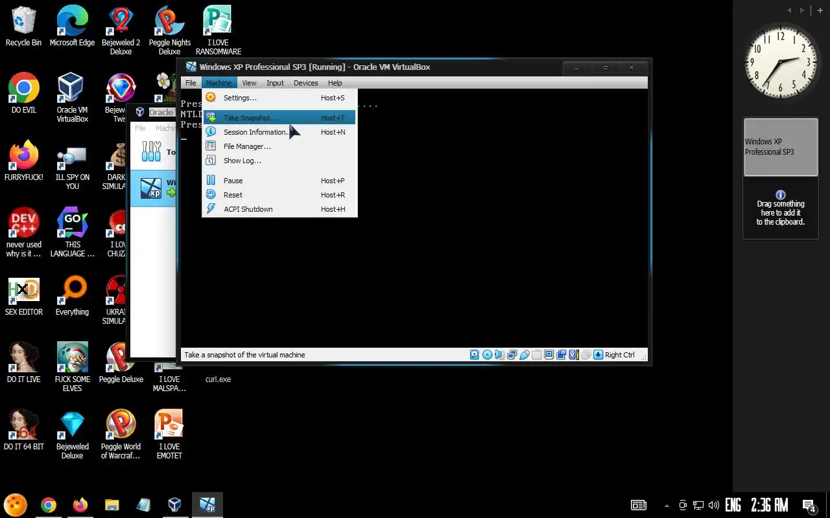Pause the virtual machine from the menu
The height and width of the screenshot is (518, 830).
(x=279, y=181)
